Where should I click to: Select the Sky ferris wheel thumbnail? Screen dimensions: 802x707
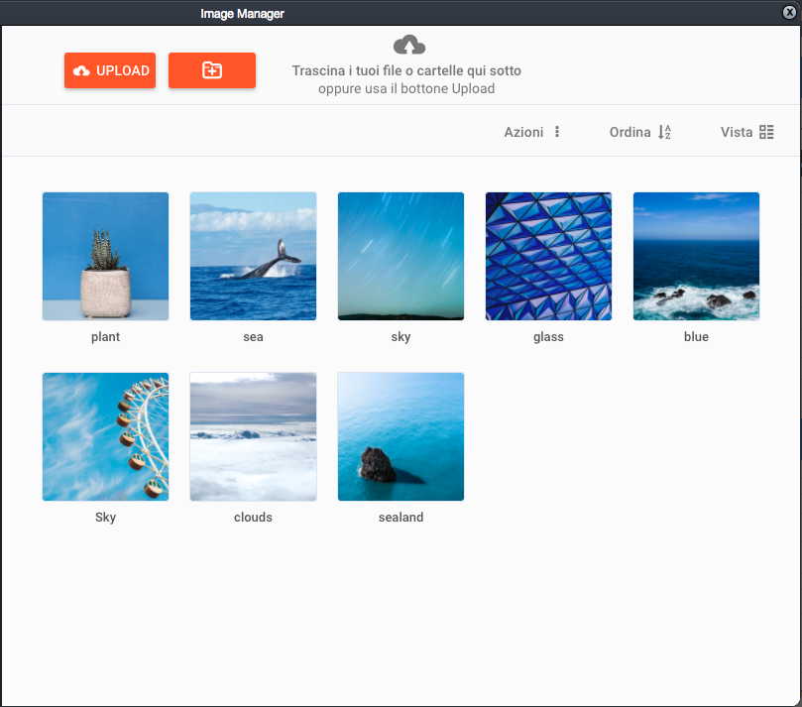pyautogui.click(x=105, y=436)
